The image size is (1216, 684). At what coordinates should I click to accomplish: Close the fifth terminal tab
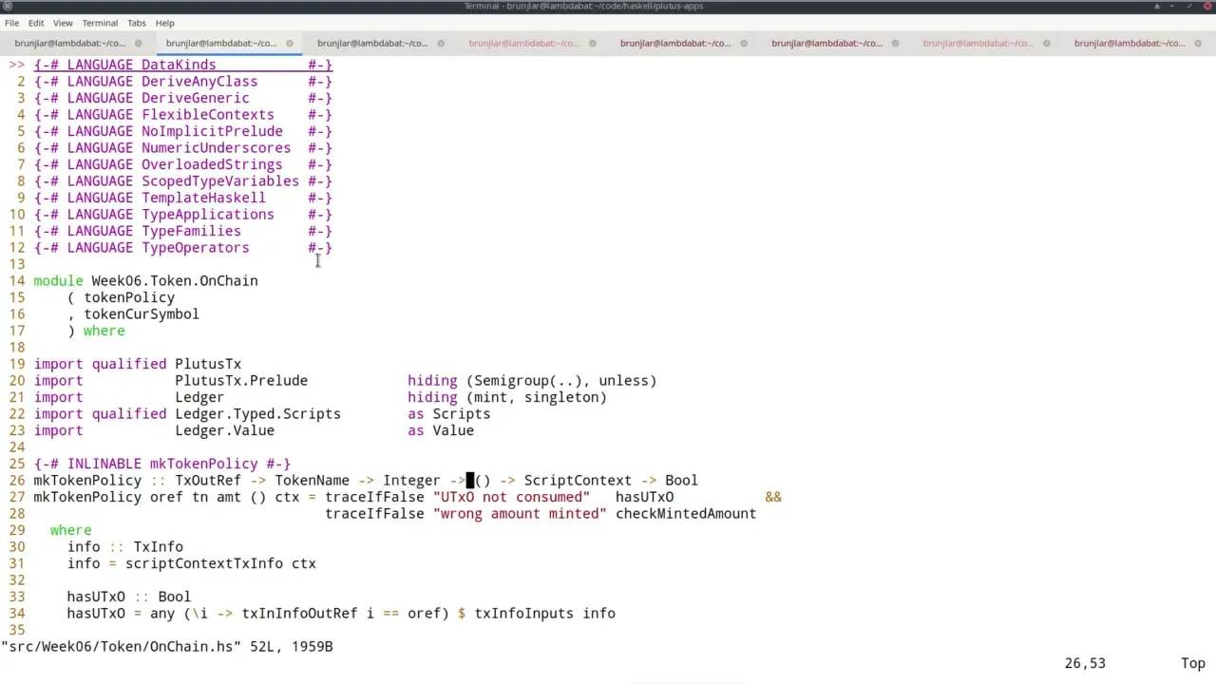pyautogui.click(x=744, y=43)
